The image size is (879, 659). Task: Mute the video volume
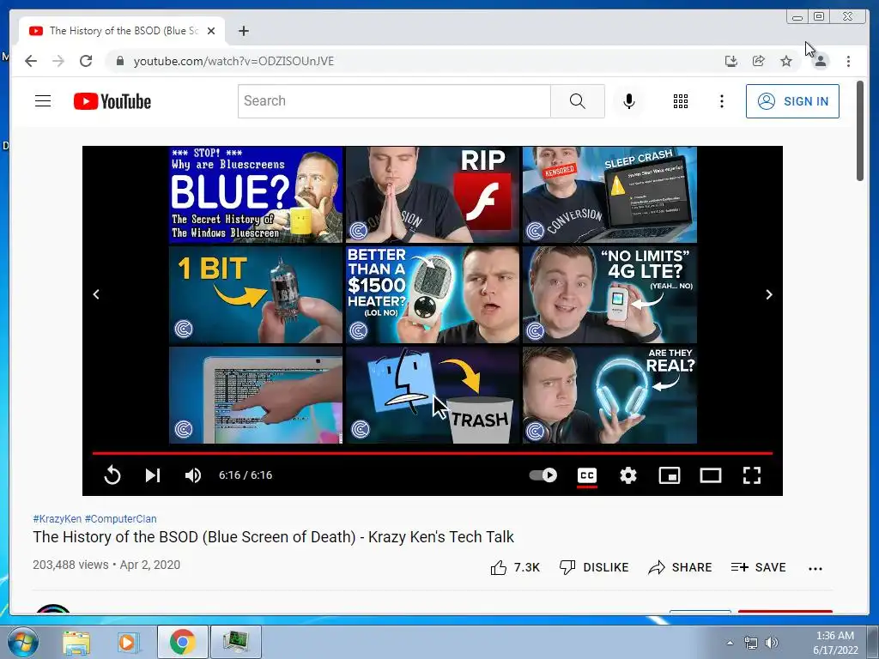pyautogui.click(x=193, y=475)
